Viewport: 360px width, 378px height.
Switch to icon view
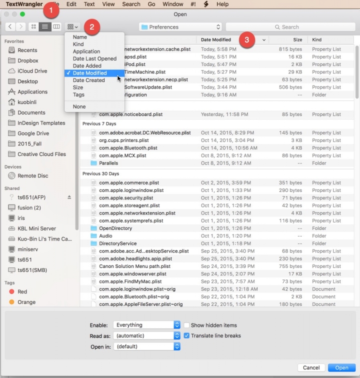tap(33, 26)
